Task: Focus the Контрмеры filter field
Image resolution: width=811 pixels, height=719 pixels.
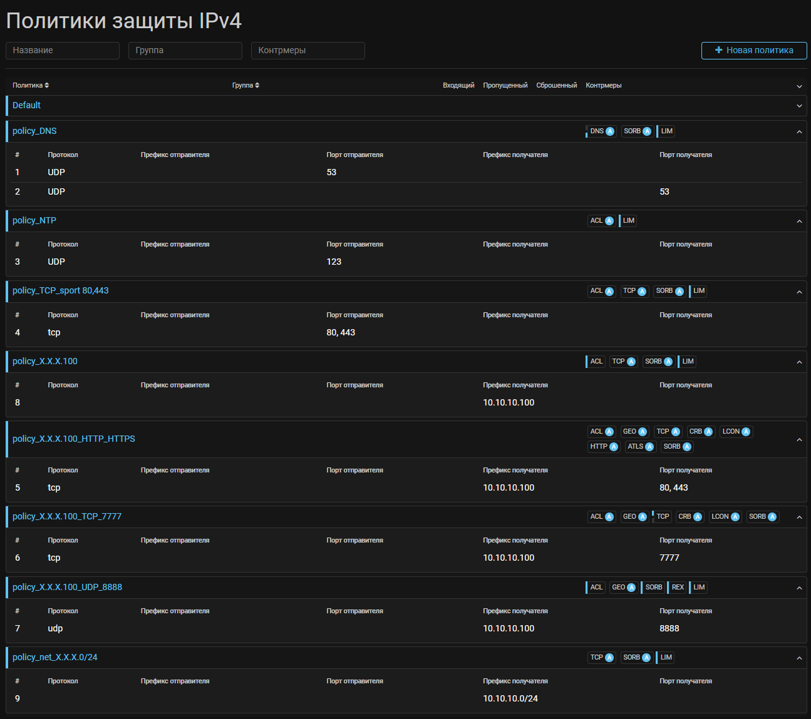Action: [308, 51]
